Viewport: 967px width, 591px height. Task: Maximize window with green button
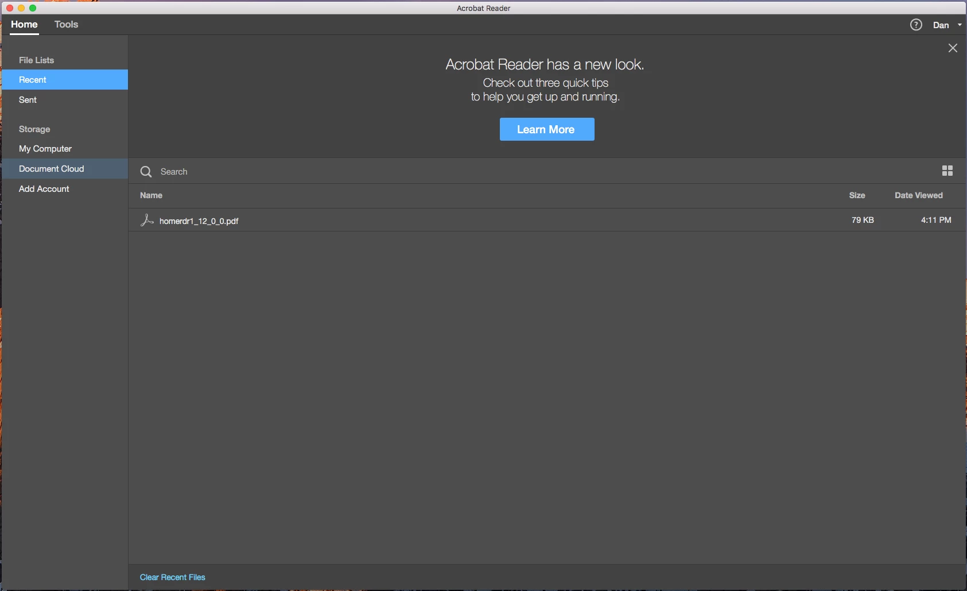click(x=33, y=8)
